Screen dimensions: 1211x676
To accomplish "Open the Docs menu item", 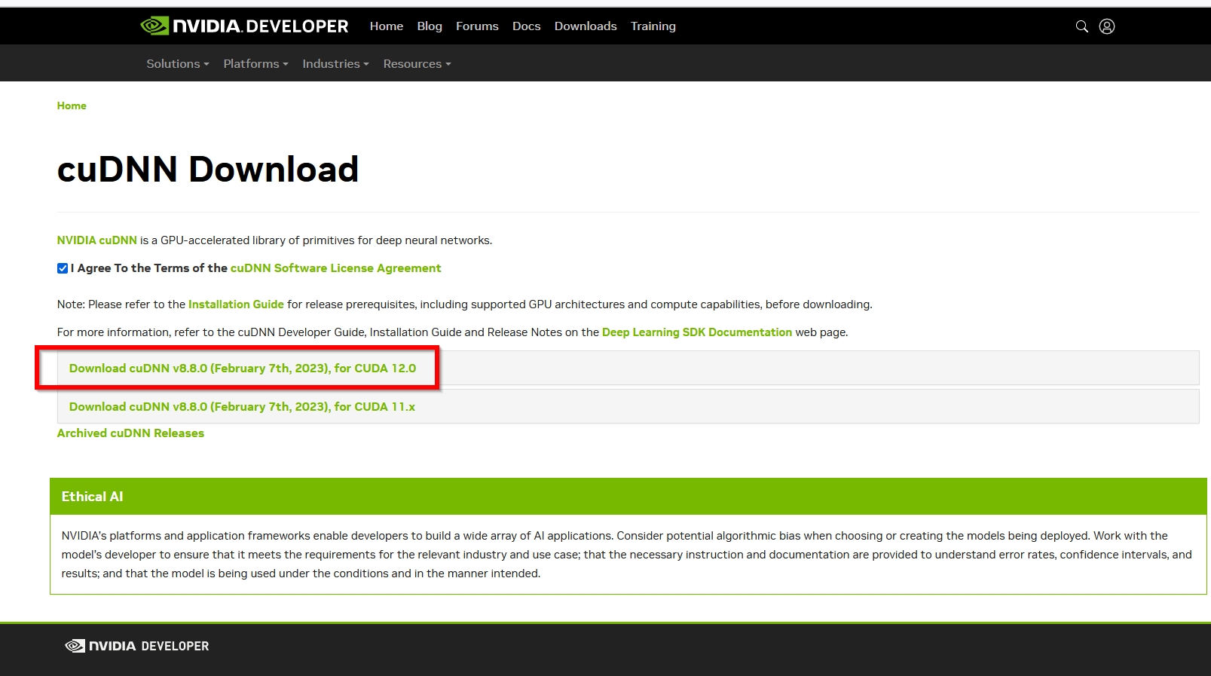I will coord(527,26).
